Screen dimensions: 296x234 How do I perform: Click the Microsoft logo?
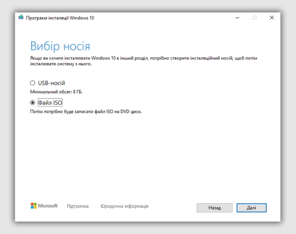point(44,206)
